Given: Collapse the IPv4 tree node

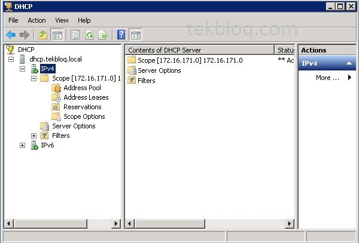Looking at the screenshot, I should [22, 69].
